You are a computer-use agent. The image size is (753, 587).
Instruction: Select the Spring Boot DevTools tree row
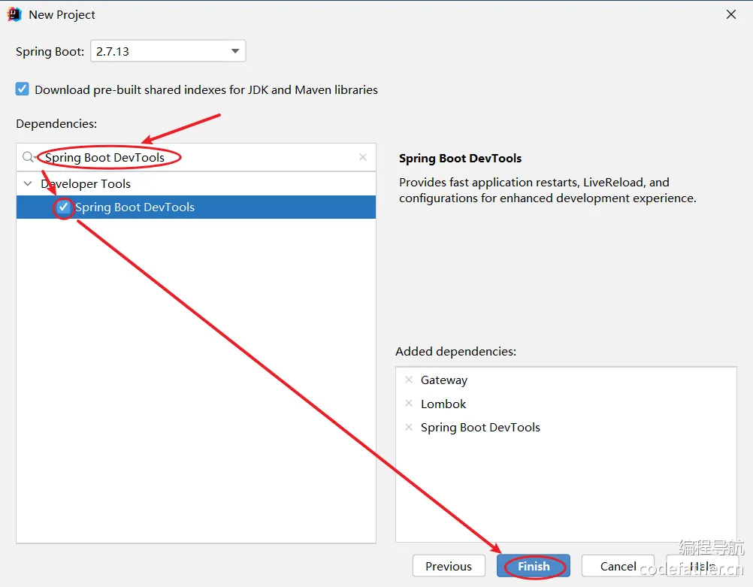click(196, 207)
